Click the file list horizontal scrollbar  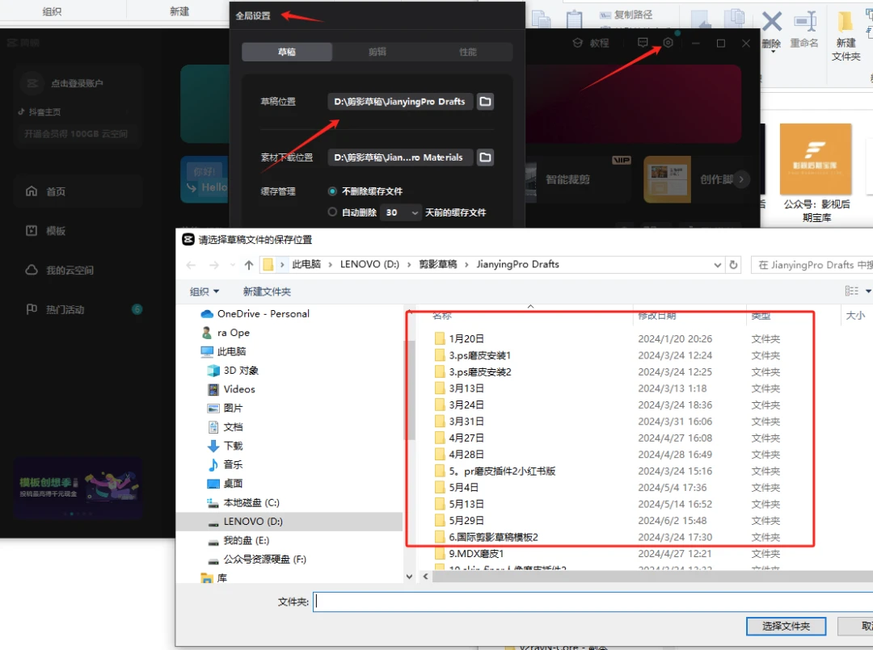pyautogui.click(x=652, y=577)
